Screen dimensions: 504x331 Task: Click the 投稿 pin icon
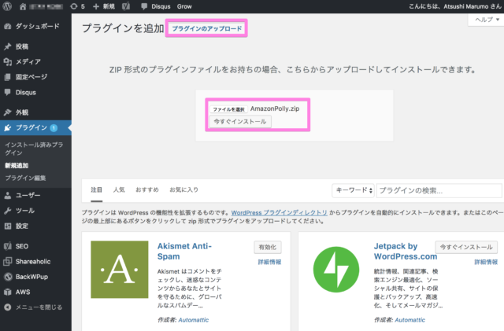pyautogui.click(x=8, y=46)
